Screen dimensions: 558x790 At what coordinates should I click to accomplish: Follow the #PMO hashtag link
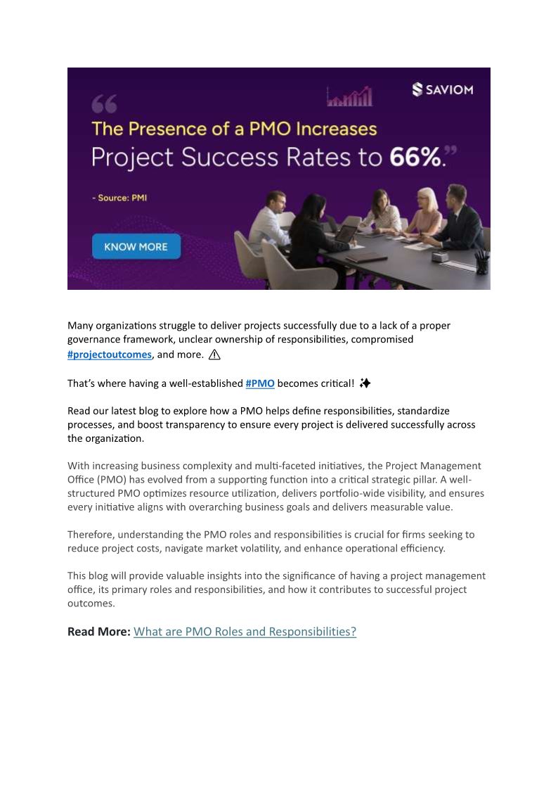point(260,383)
